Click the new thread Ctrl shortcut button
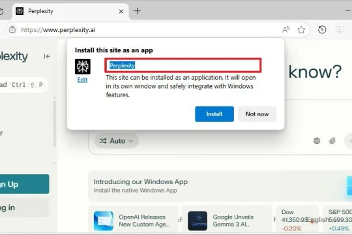This screenshot has width=352, height=235. [x=23, y=85]
